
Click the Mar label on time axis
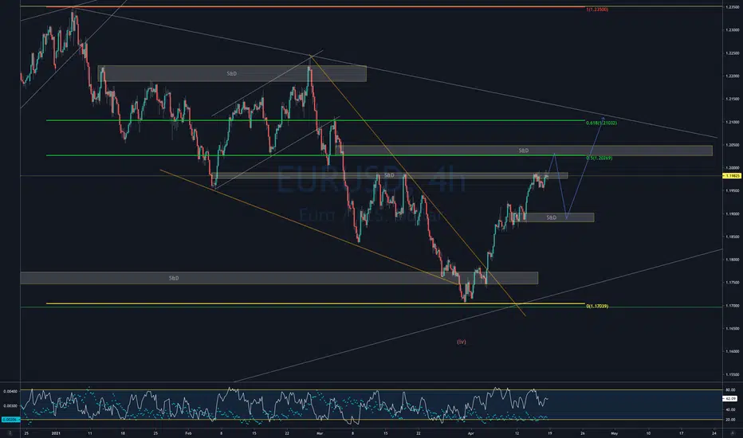click(x=320, y=432)
